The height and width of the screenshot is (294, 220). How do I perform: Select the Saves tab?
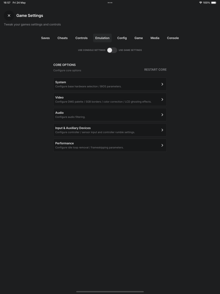tap(45, 38)
